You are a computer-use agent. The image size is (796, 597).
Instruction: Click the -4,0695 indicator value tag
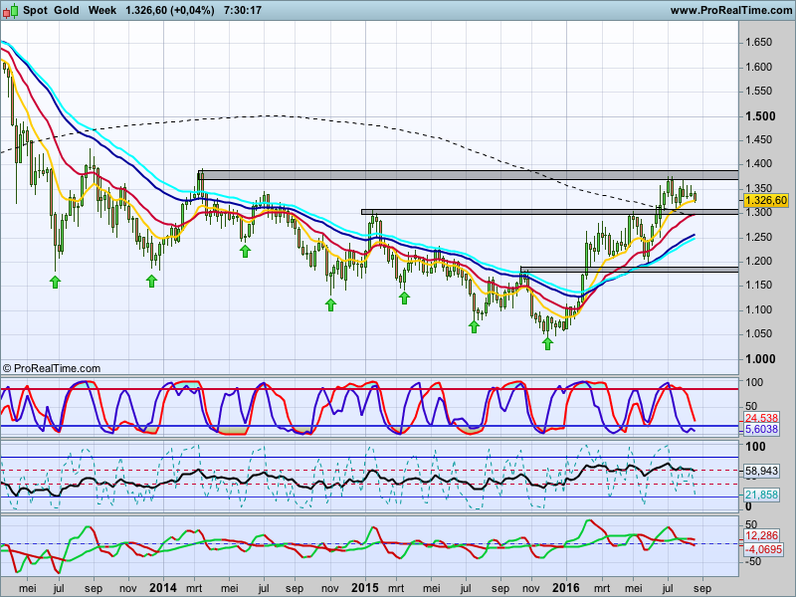click(x=763, y=549)
